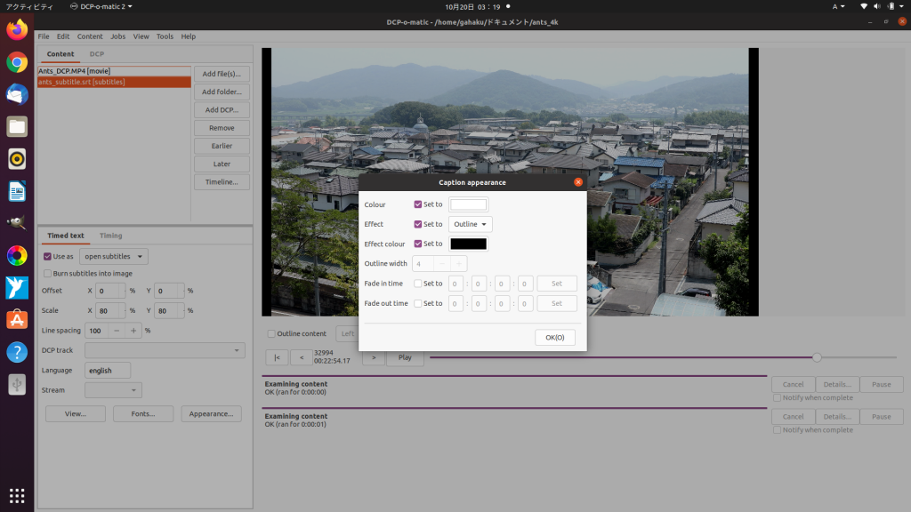The width and height of the screenshot is (911, 512).
Task: Open the blue bird app dock icon
Action: coord(17,287)
